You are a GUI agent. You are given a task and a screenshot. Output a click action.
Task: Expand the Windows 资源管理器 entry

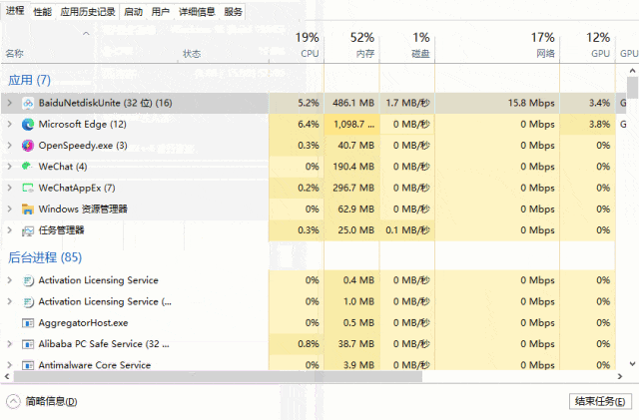click(10, 209)
